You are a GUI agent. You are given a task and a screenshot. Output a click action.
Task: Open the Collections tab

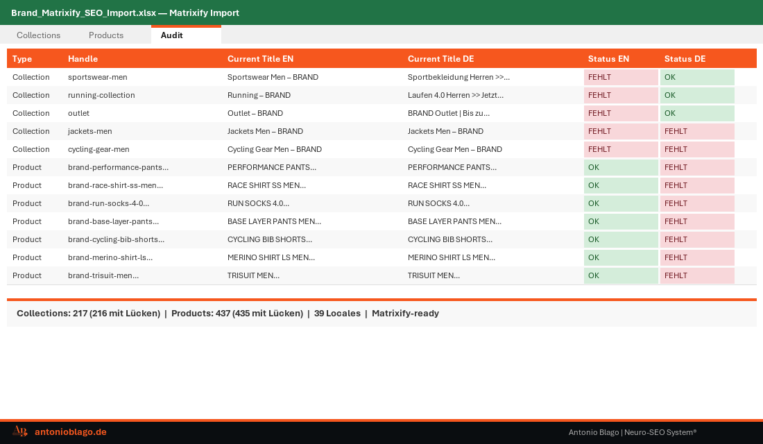[x=38, y=35]
